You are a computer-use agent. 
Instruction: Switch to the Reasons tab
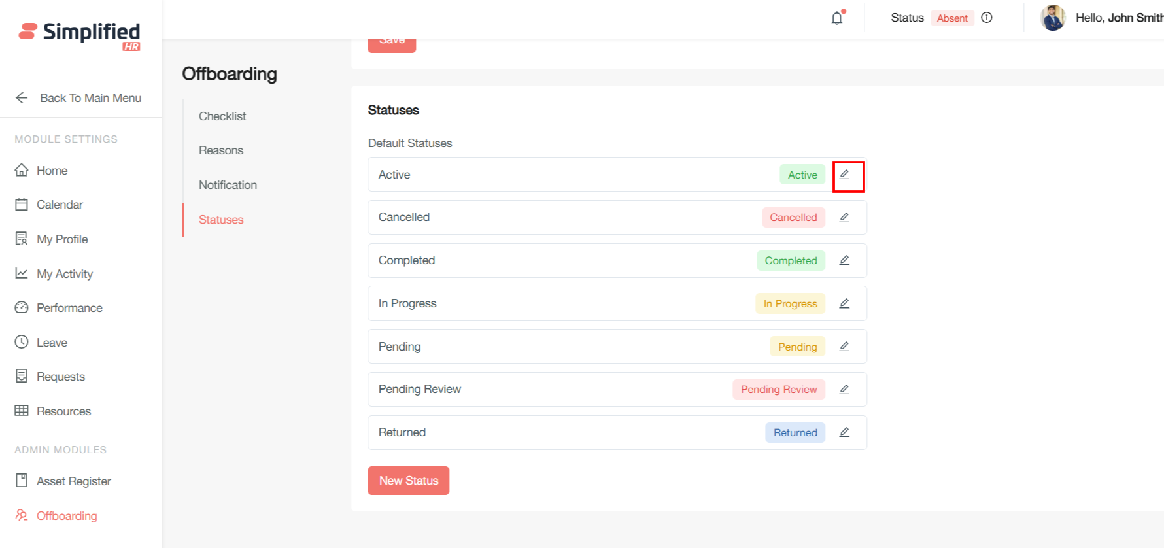[x=221, y=150]
